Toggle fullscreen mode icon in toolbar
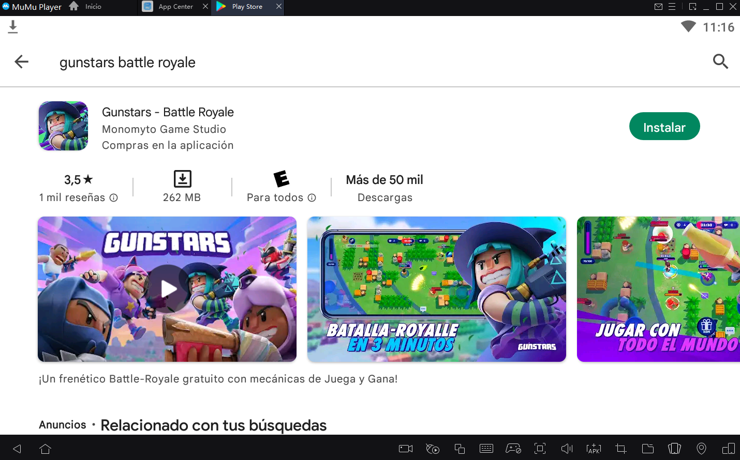 pyautogui.click(x=540, y=449)
